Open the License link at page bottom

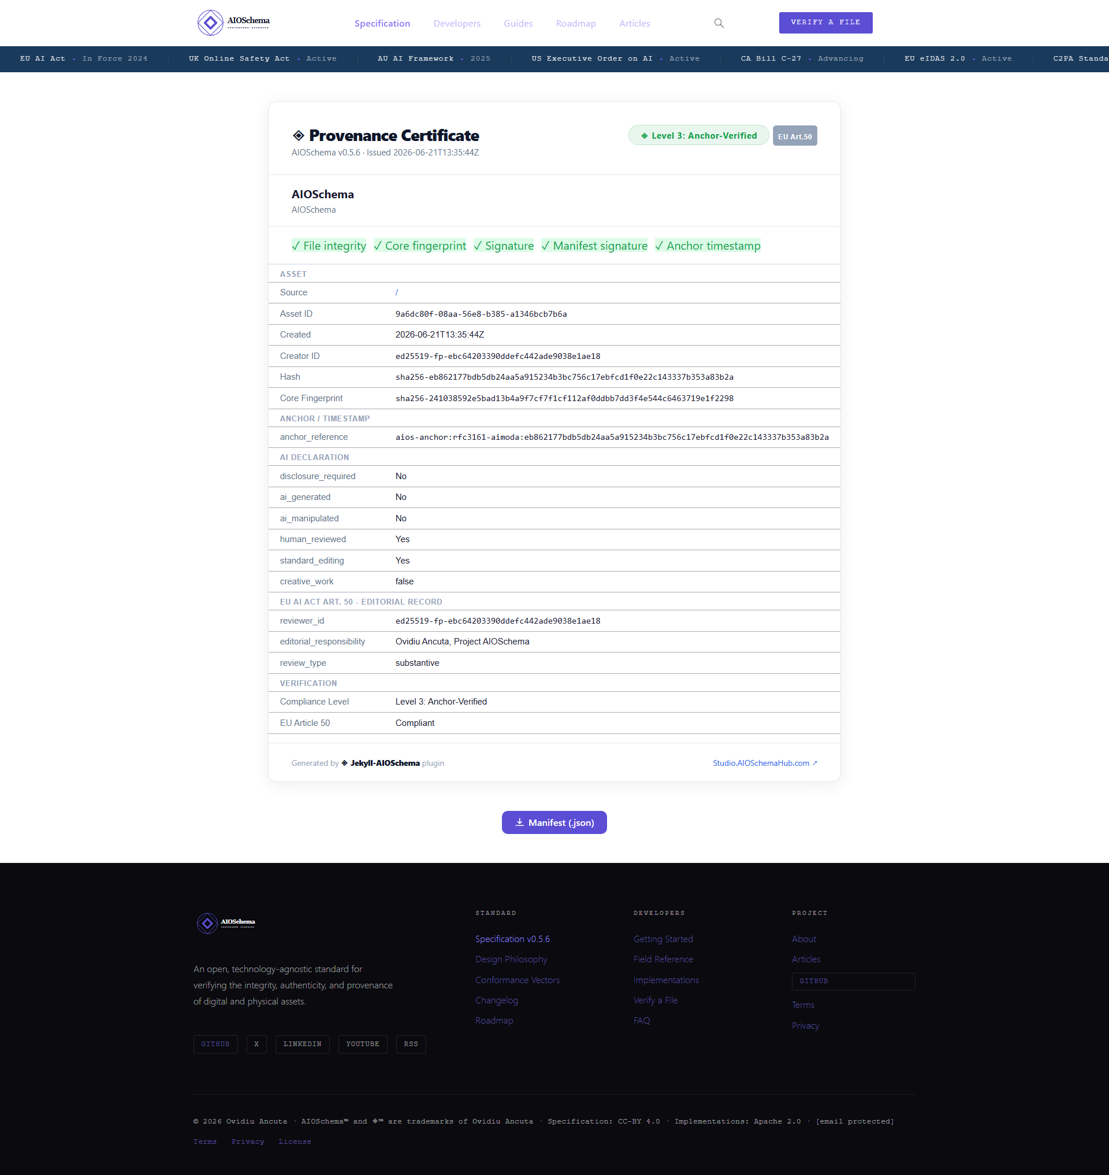pyautogui.click(x=295, y=1141)
